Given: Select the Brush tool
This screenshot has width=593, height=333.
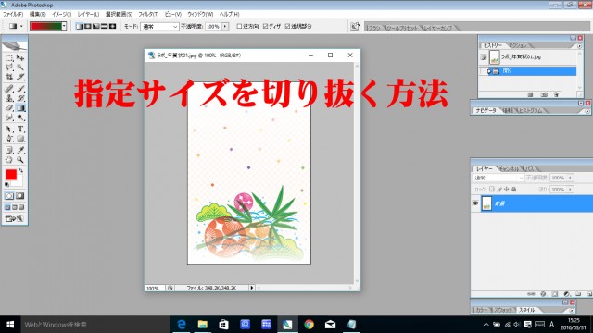Looking at the screenshot, I should tap(20, 89).
